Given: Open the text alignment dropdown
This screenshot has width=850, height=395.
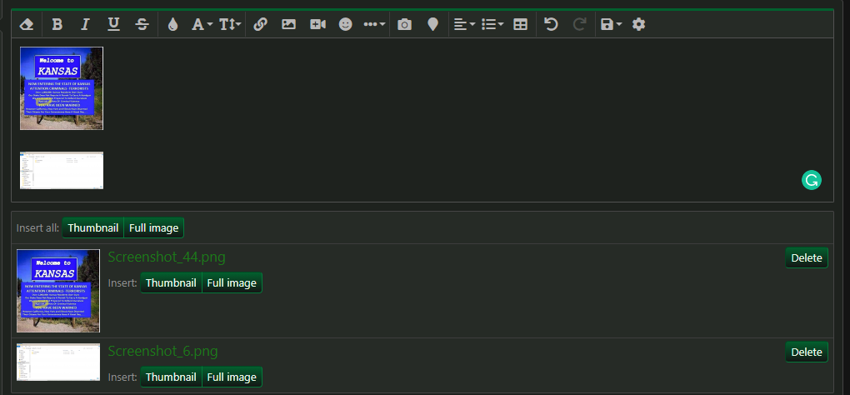Looking at the screenshot, I should (464, 24).
